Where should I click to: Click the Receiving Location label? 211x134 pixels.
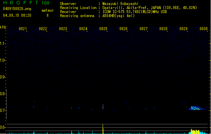click(78, 8)
